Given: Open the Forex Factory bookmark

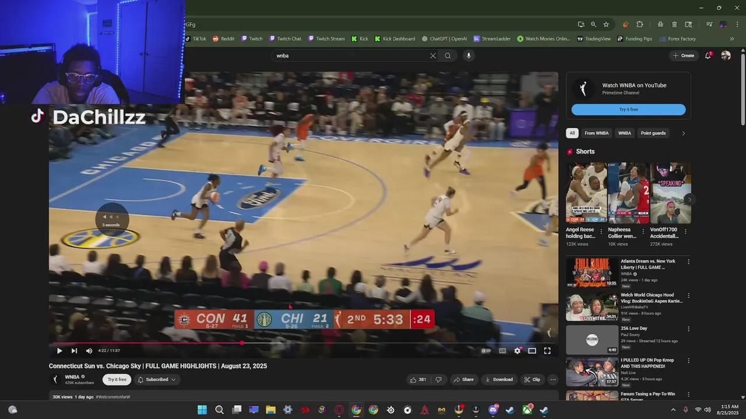Looking at the screenshot, I should pos(678,39).
